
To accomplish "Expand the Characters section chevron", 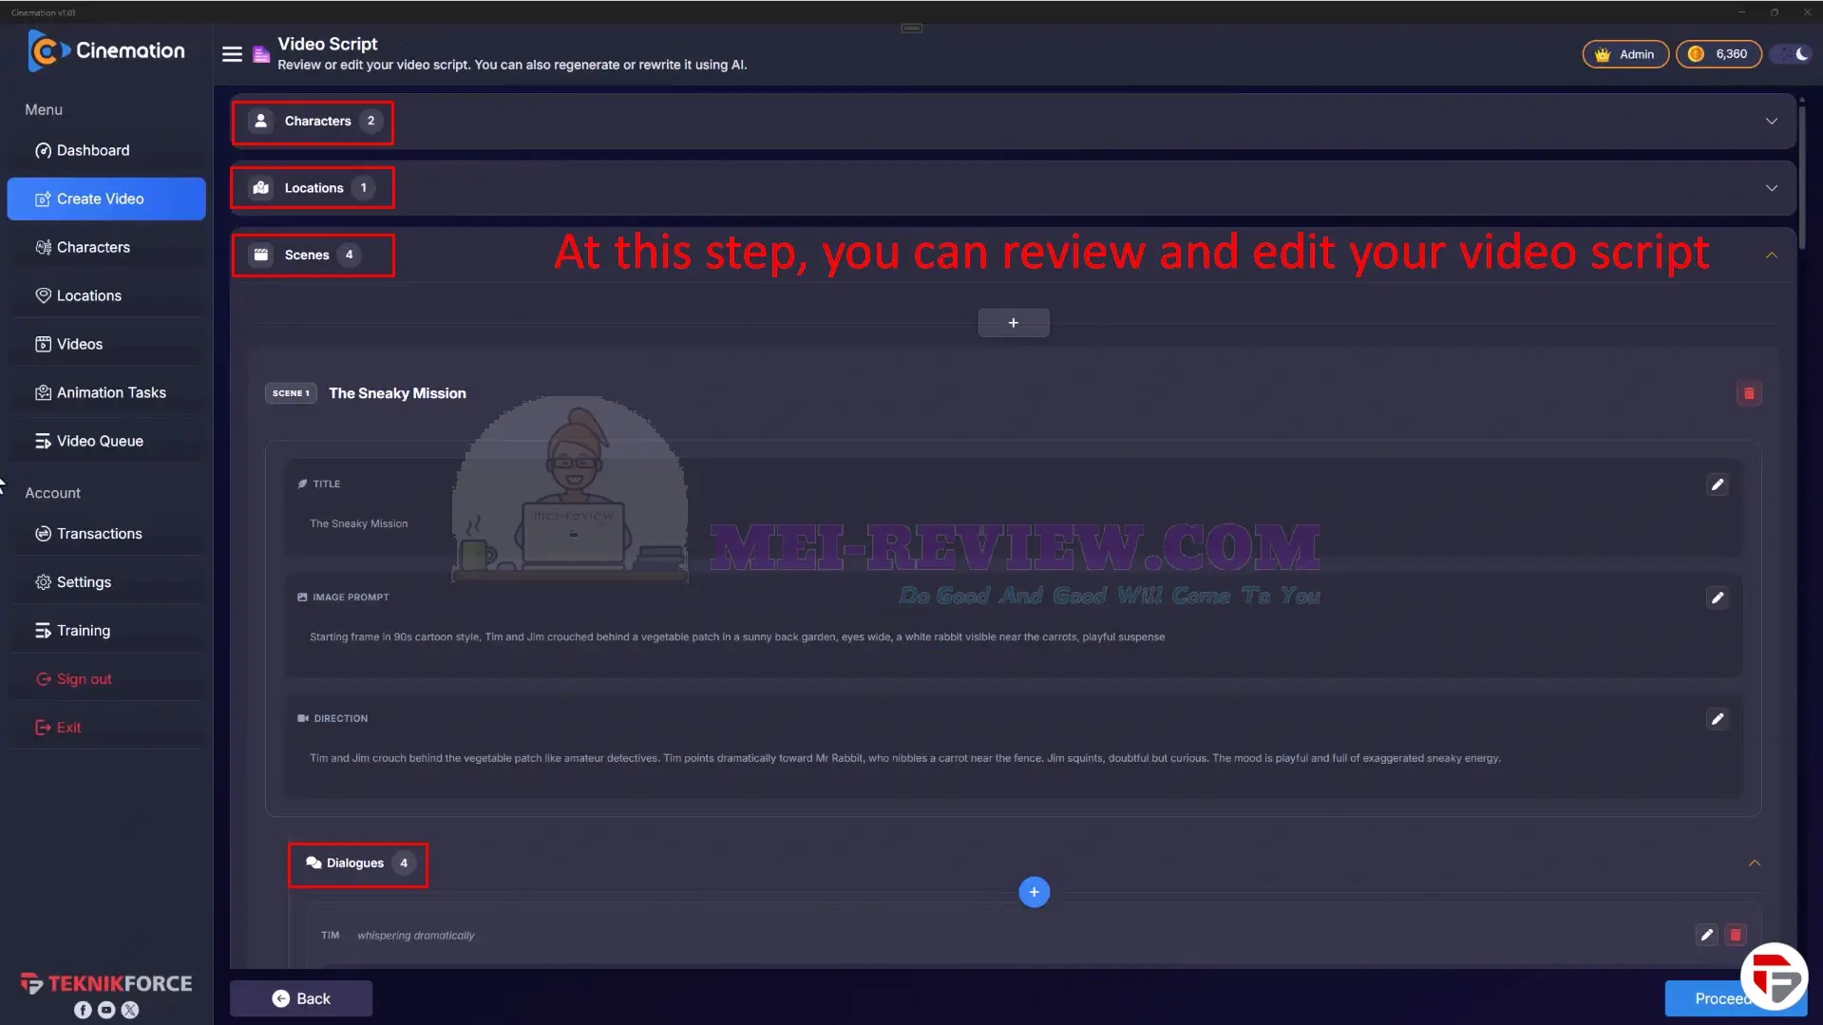I will tap(1772, 122).
